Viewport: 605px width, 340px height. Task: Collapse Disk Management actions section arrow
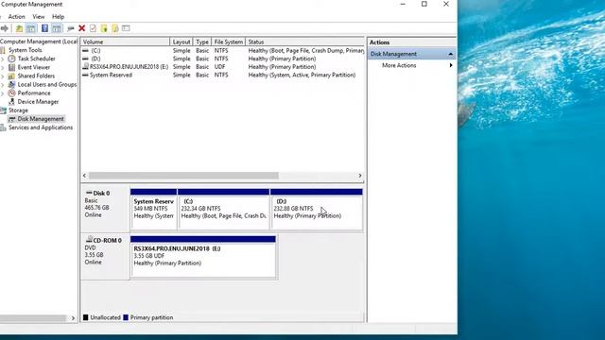point(450,55)
